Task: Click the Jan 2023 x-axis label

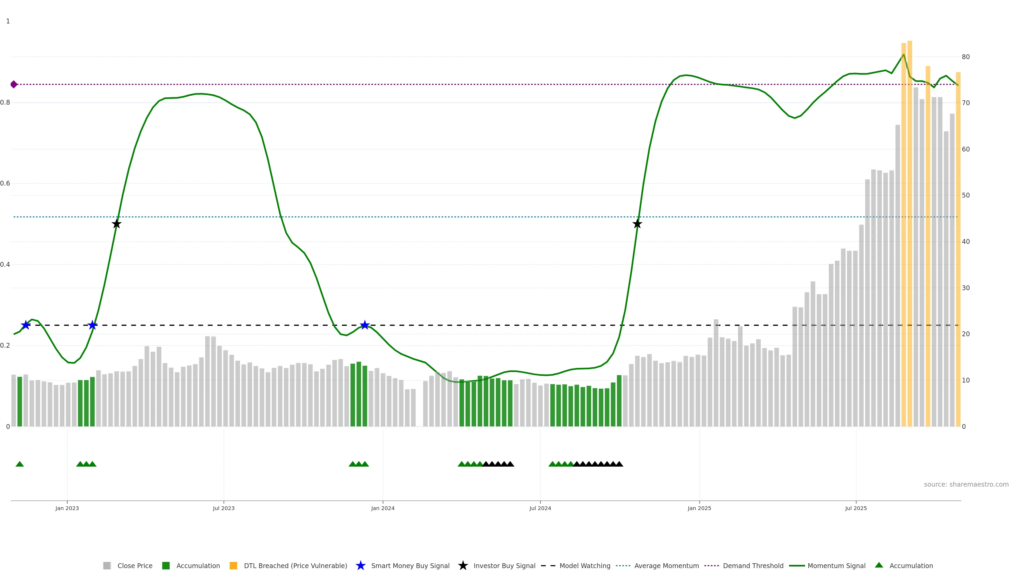Action: (x=67, y=508)
